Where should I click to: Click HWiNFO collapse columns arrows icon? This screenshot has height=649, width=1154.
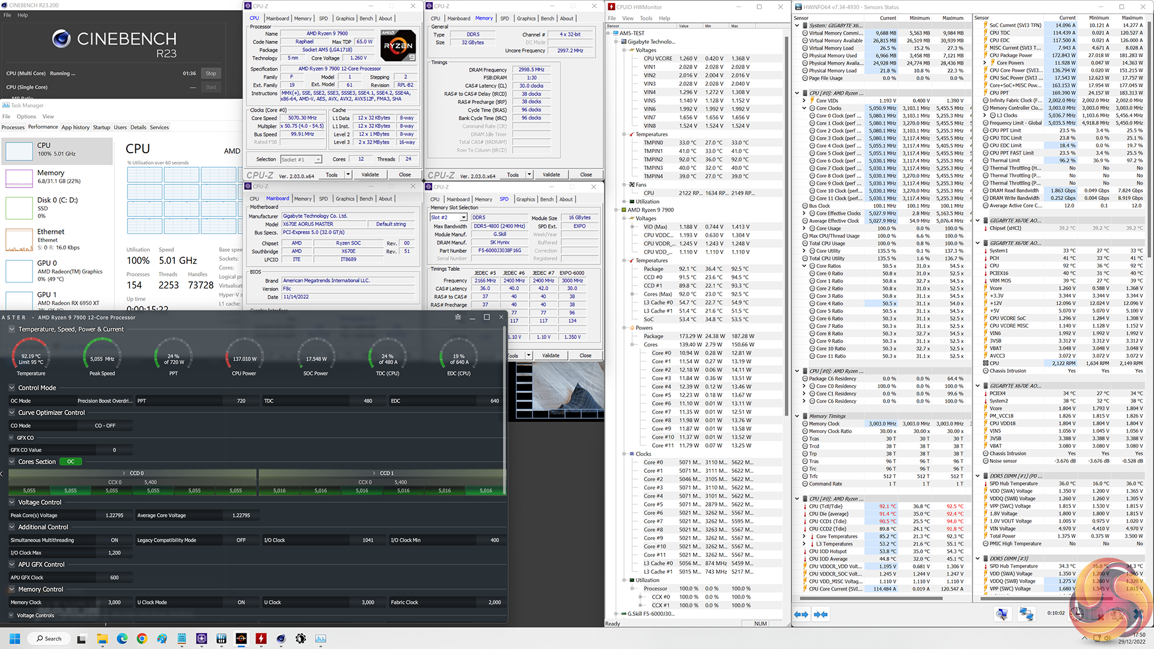(x=821, y=614)
